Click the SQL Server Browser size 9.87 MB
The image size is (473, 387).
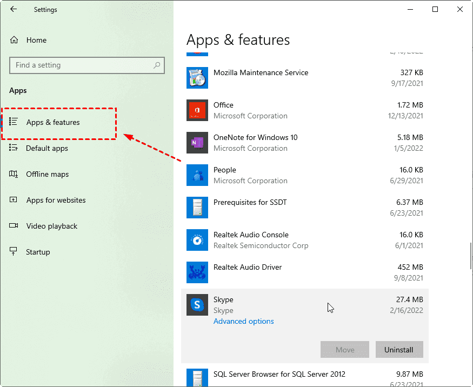point(410,375)
